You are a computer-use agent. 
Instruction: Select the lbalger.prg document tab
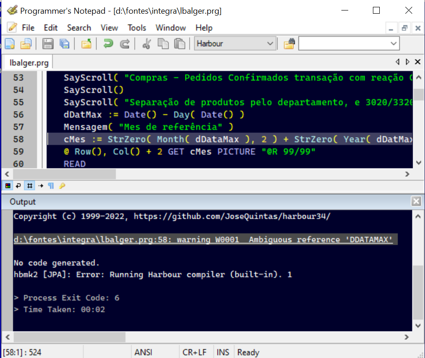pos(29,63)
